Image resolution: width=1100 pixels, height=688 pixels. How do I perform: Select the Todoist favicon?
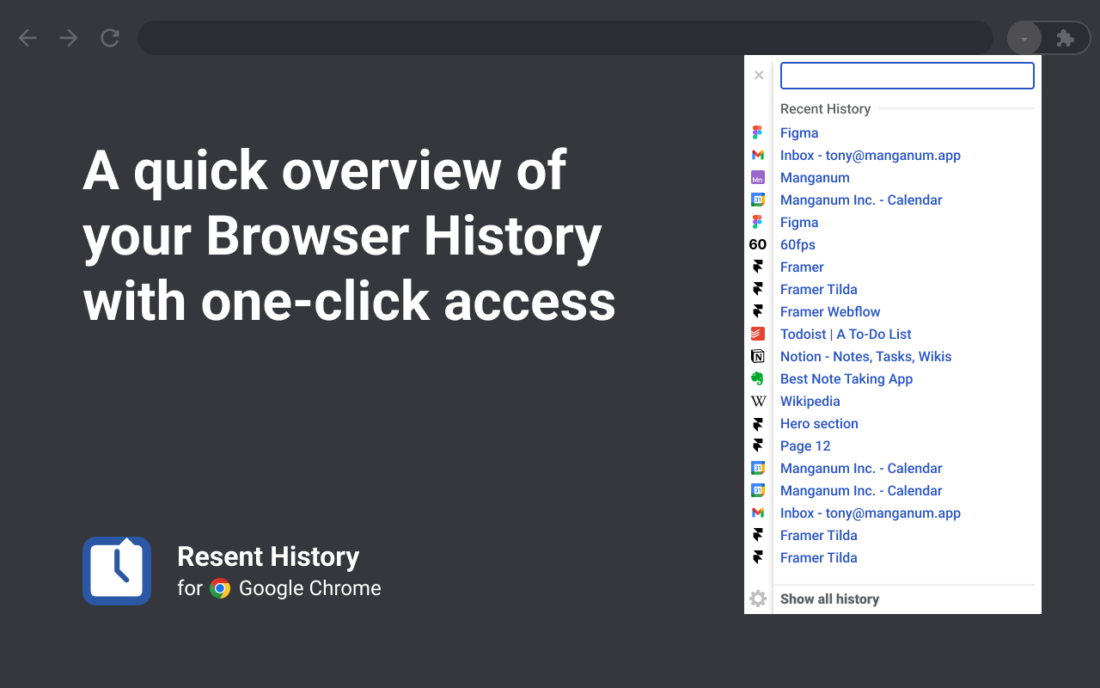(758, 334)
